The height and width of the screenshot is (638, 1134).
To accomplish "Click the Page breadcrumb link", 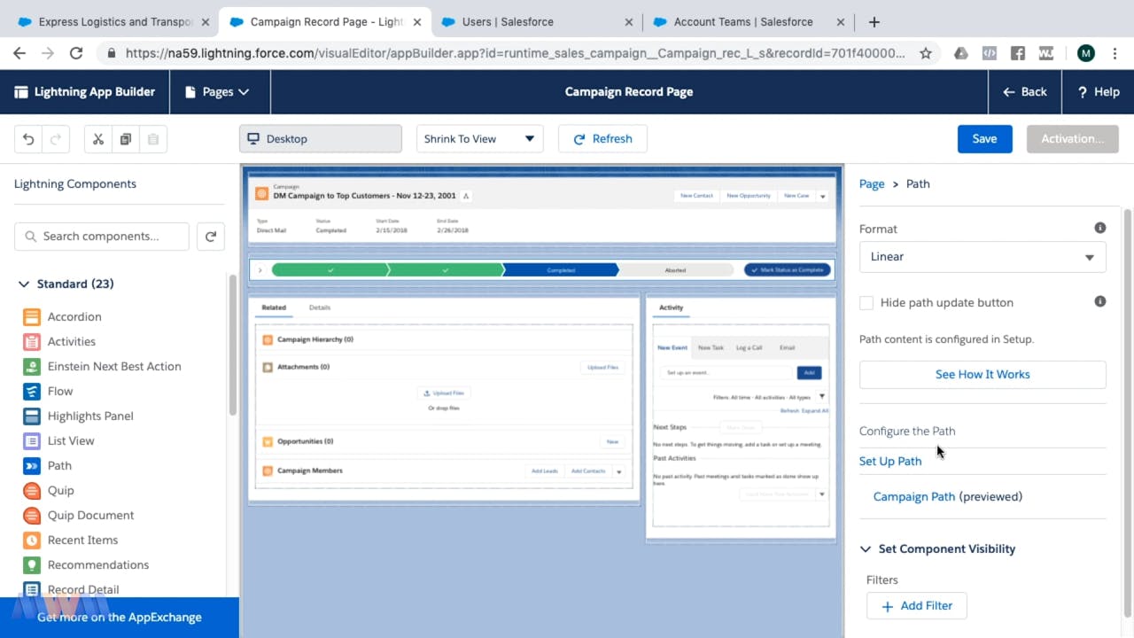I will click(872, 183).
